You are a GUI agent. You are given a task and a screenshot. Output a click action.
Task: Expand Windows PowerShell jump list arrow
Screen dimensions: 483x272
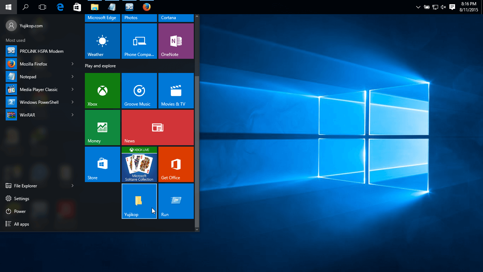(x=72, y=102)
